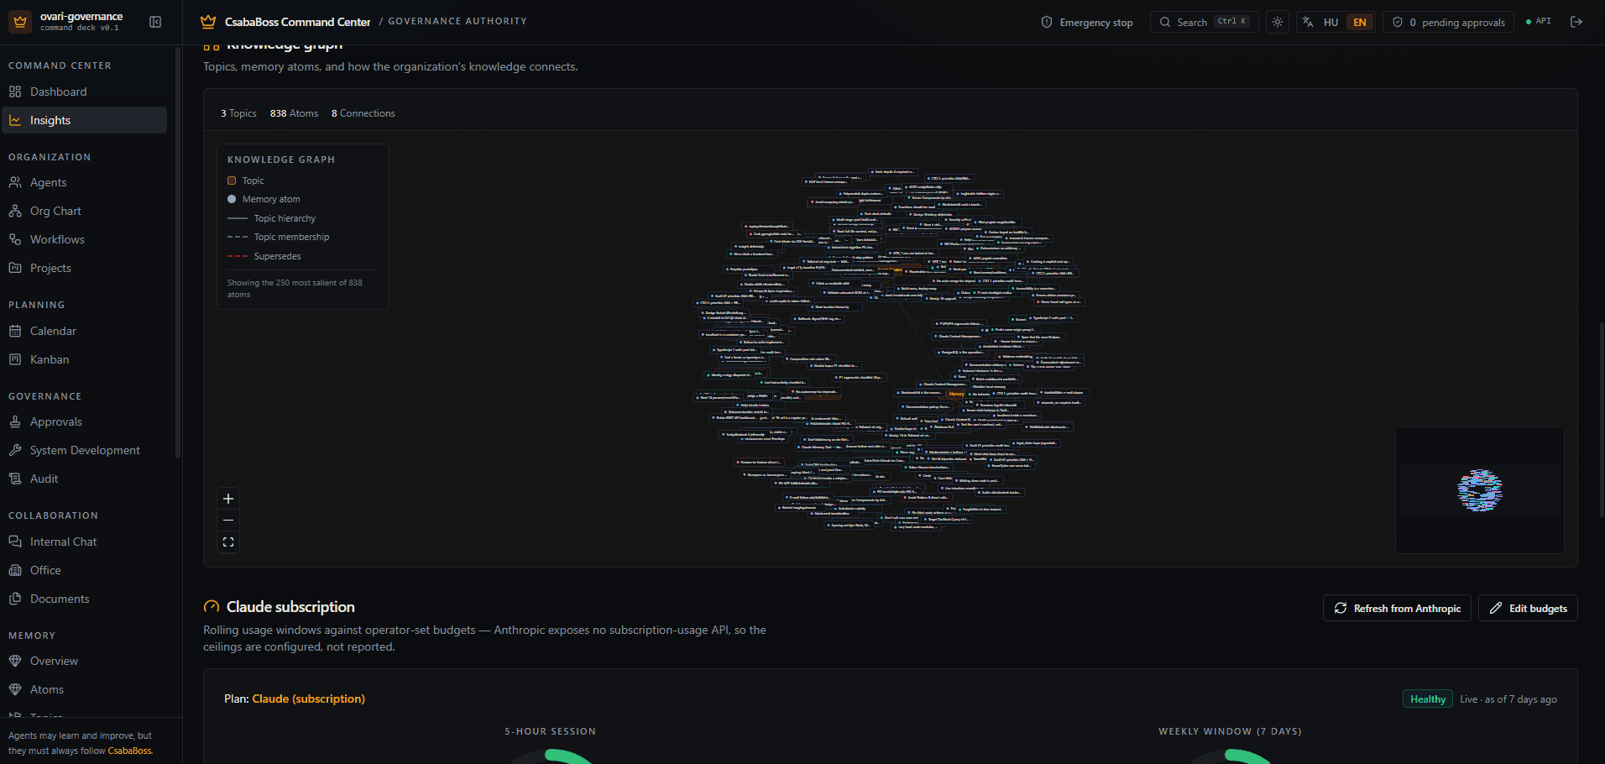This screenshot has width=1605, height=764.
Task: Click the Topic membership legend entry
Action: (278, 237)
